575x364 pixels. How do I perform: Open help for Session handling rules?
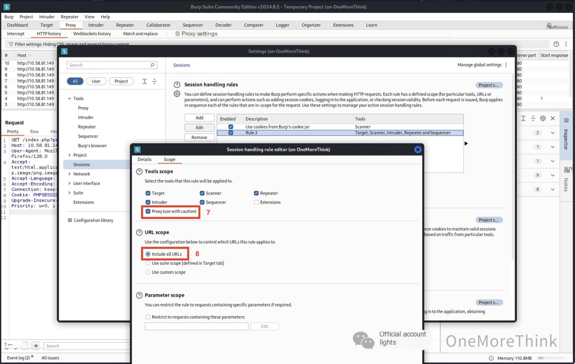pos(177,85)
